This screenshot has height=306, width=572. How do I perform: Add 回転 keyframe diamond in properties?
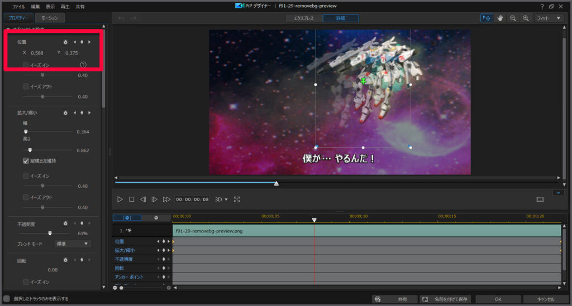(82, 260)
